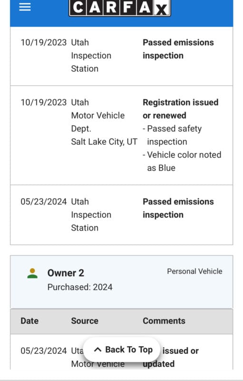Image resolution: width=243 pixels, height=381 pixels.
Task: Click Registration issued or renewed text
Action: click(180, 109)
